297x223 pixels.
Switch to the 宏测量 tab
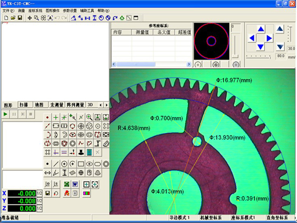pyautogui.click(x=55, y=105)
